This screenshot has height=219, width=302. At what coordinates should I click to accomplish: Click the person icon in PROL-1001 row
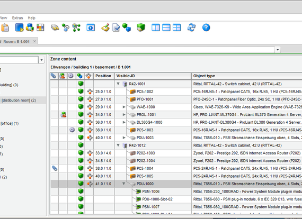pos(63,115)
